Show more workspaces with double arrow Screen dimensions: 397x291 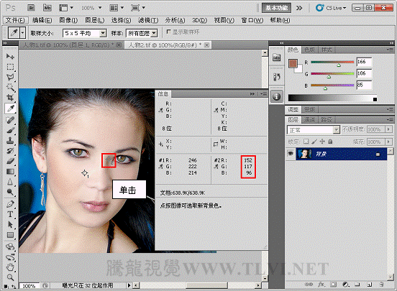tap(299, 8)
